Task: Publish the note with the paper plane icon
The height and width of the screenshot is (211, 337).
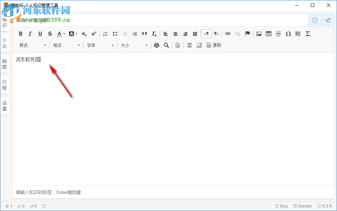Action: [x=327, y=20]
